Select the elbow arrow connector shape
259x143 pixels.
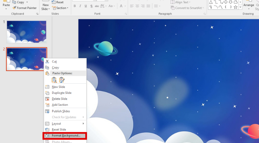221,2
